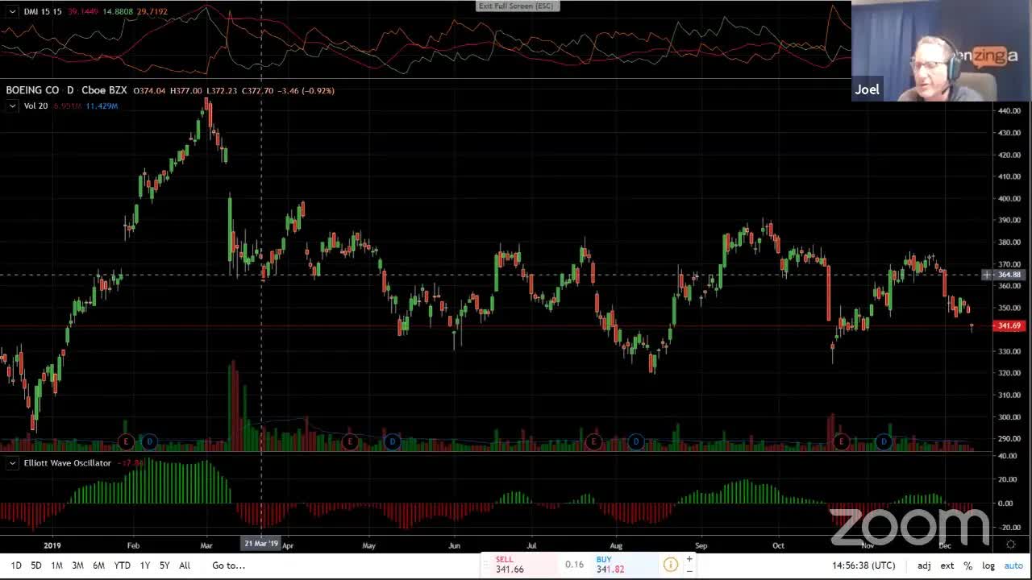
Task: Open the Go to... date picker
Action: [228, 565]
